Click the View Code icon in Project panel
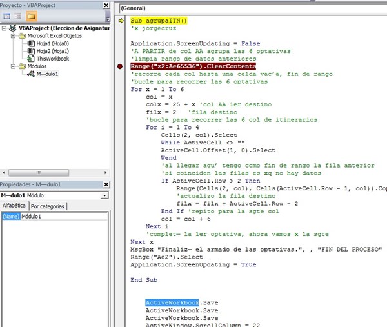Screen dimensions: 387x327 coord(8,16)
